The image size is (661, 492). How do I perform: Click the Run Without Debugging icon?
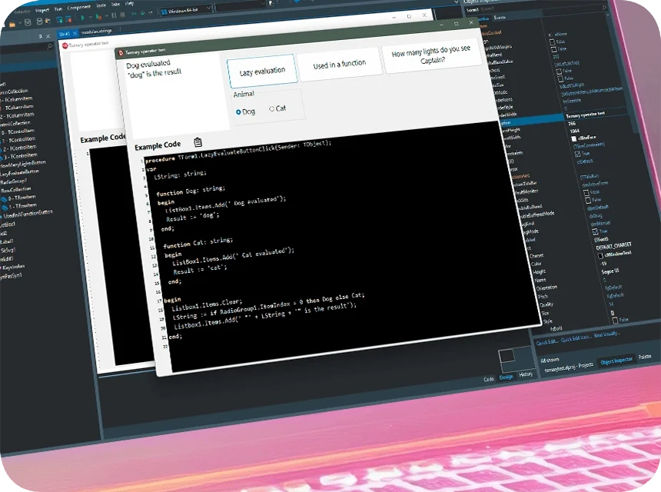point(98,16)
